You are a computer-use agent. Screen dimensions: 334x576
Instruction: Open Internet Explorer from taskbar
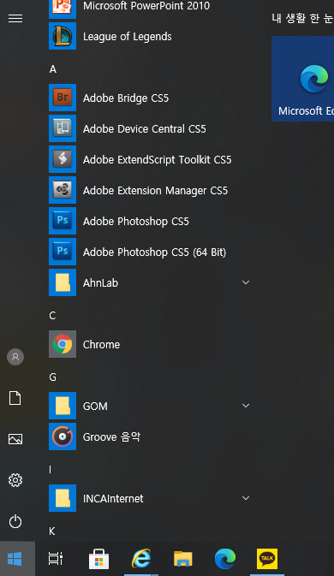pos(141,559)
